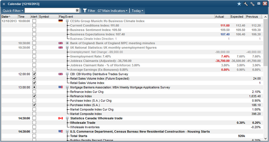The height and width of the screenshot is (142, 269).
Task: Collapse CBI Monthly Distributive Trades Survey group
Action: point(67,74)
